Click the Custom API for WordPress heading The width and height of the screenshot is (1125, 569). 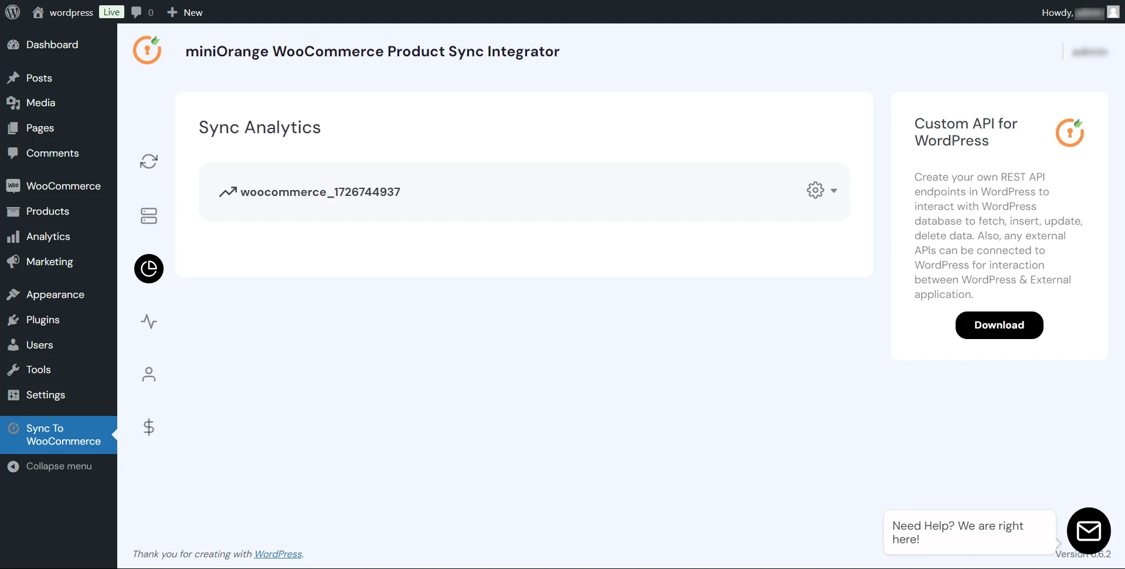tap(966, 132)
